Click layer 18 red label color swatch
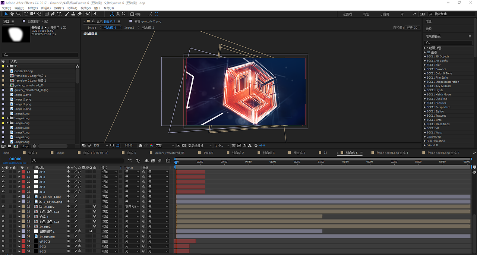The image size is (477, 255). (23, 172)
